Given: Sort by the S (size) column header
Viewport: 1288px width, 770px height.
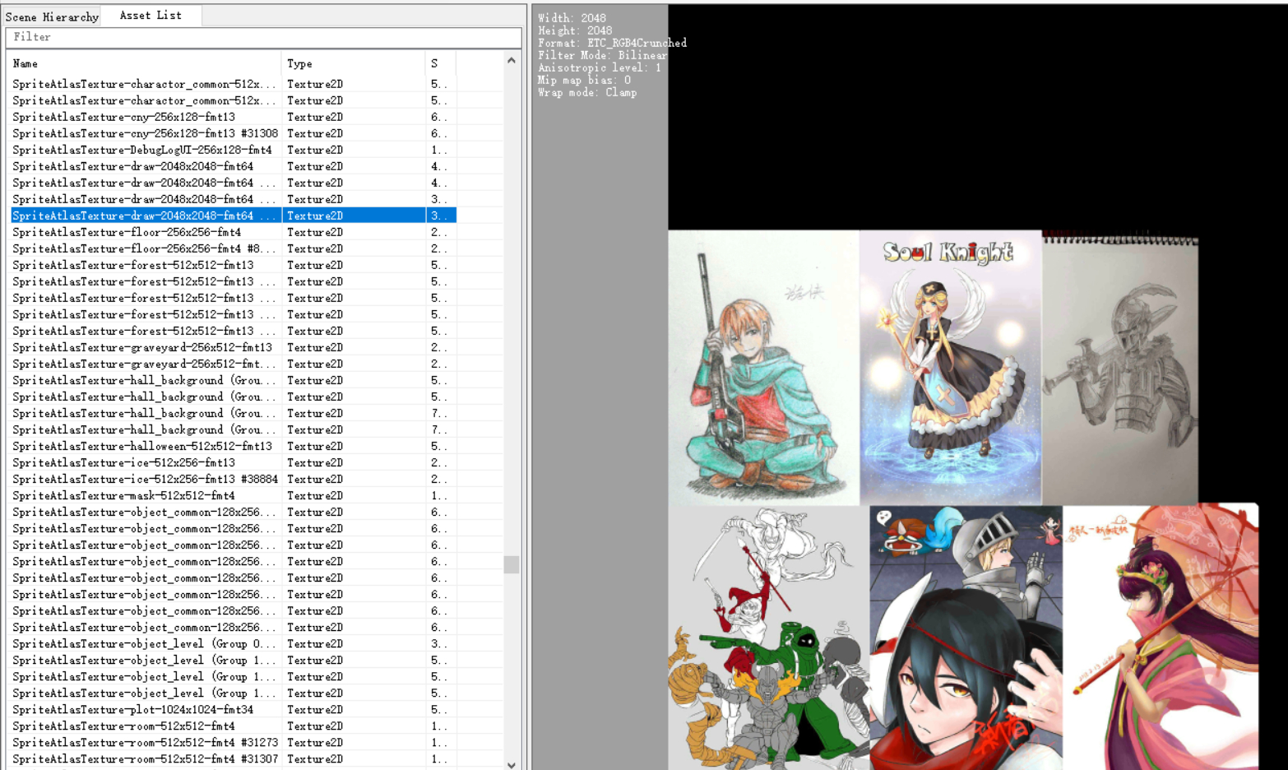Looking at the screenshot, I should (440, 63).
